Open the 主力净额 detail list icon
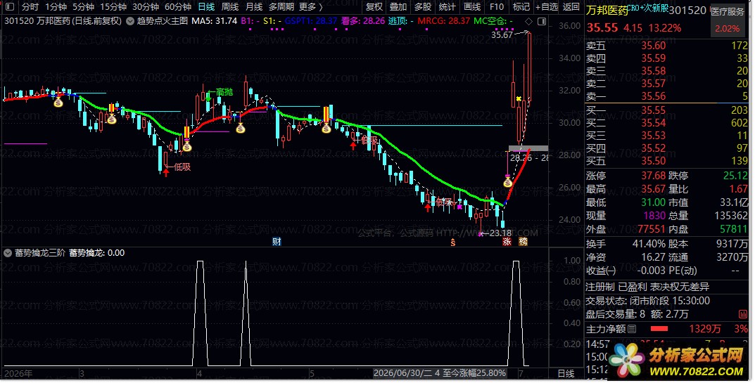This screenshot has height=383, width=755. [x=632, y=329]
